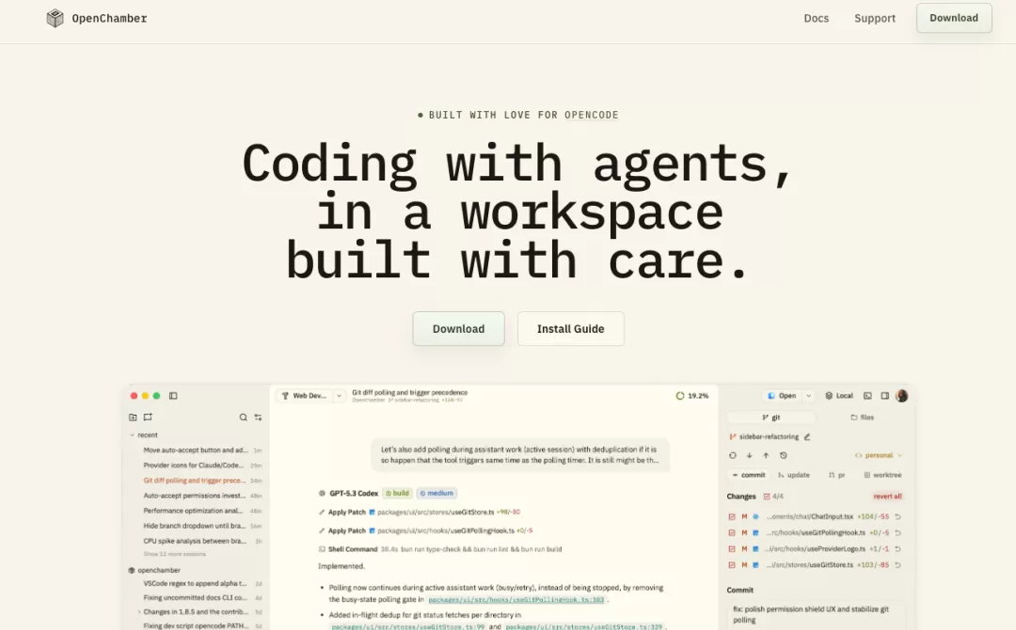Click the git push up-arrow icon

pos(766,455)
